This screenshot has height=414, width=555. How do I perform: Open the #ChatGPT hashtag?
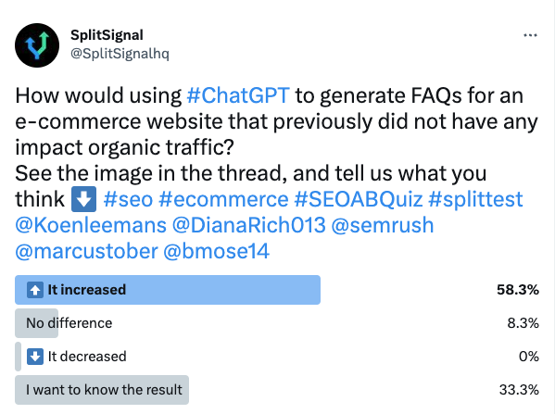238,95
